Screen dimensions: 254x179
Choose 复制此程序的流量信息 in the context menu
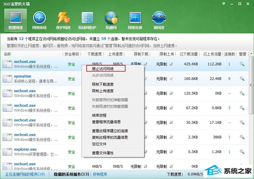click(110, 138)
